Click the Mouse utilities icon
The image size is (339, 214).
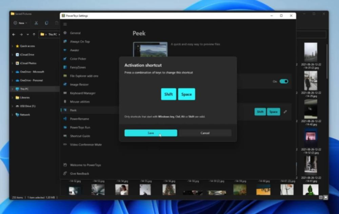click(65, 102)
